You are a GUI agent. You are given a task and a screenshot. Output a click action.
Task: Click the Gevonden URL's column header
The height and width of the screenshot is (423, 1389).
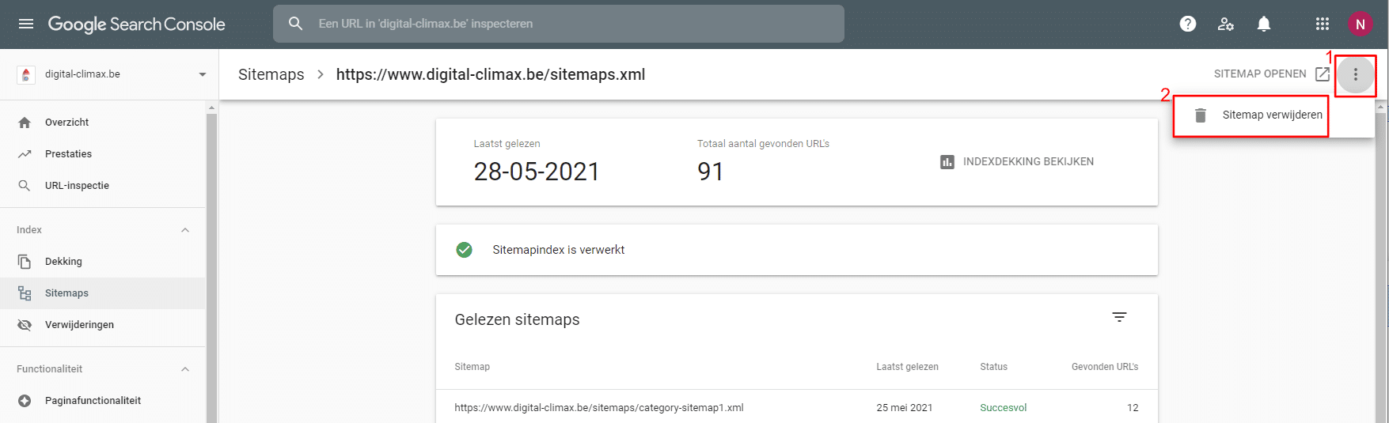click(x=1105, y=367)
